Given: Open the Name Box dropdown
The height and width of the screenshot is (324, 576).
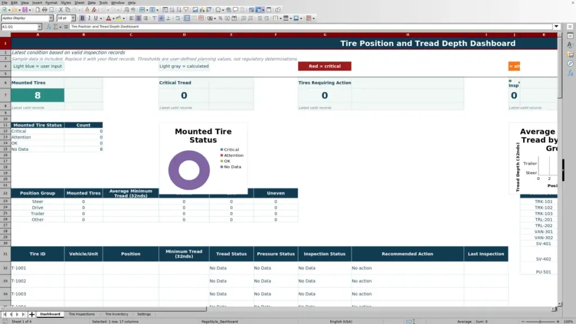Looking at the screenshot, I should (x=39, y=27).
